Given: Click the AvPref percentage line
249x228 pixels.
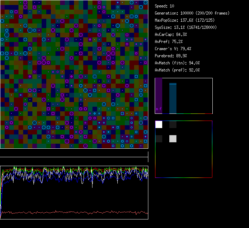Looking at the screenshot, I should pyautogui.click(x=169, y=42).
